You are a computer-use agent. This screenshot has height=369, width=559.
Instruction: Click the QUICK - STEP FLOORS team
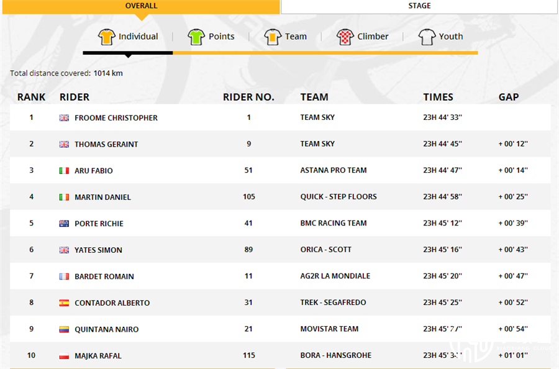point(339,196)
